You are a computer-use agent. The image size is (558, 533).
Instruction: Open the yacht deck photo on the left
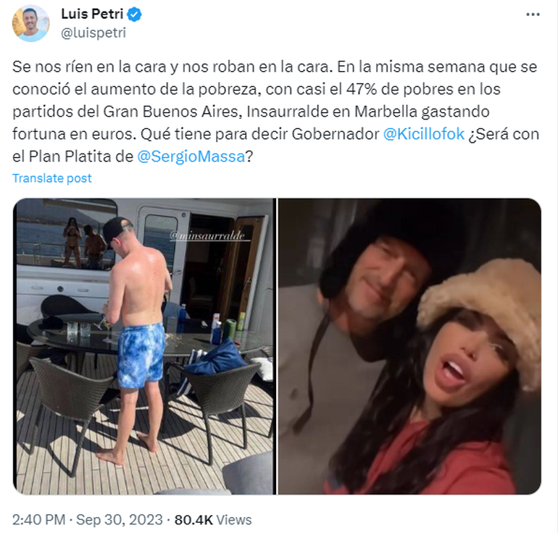click(144, 346)
